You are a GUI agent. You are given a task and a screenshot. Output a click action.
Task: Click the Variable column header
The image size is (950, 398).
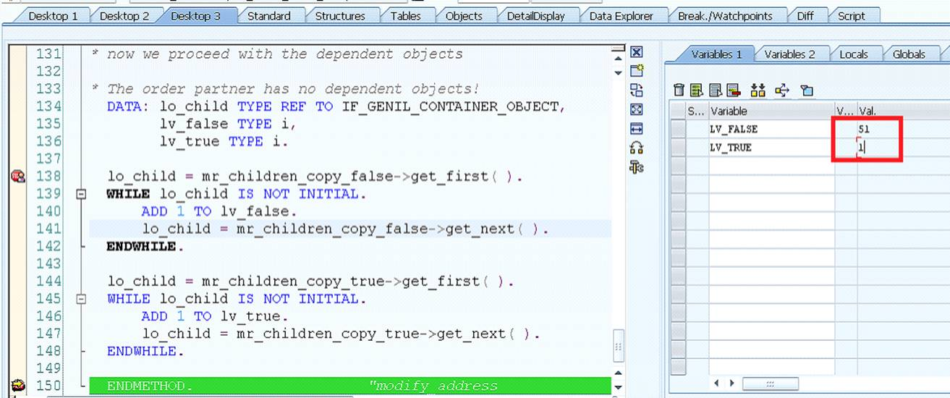(x=771, y=111)
